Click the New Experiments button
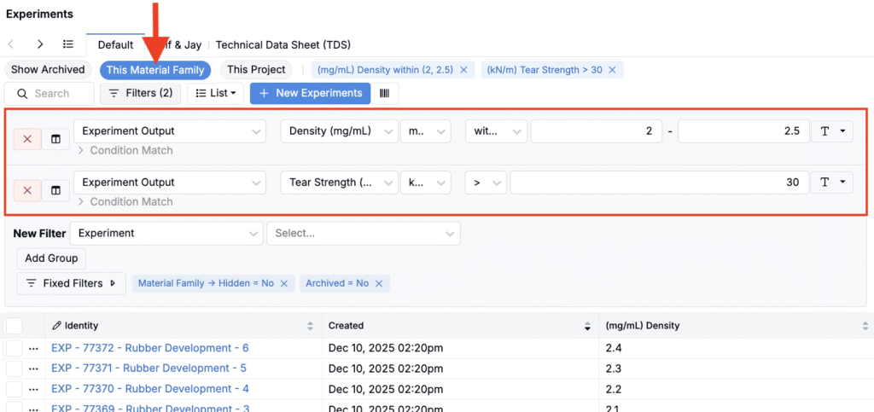This screenshot has width=874, height=412. (x=310, y=93)
